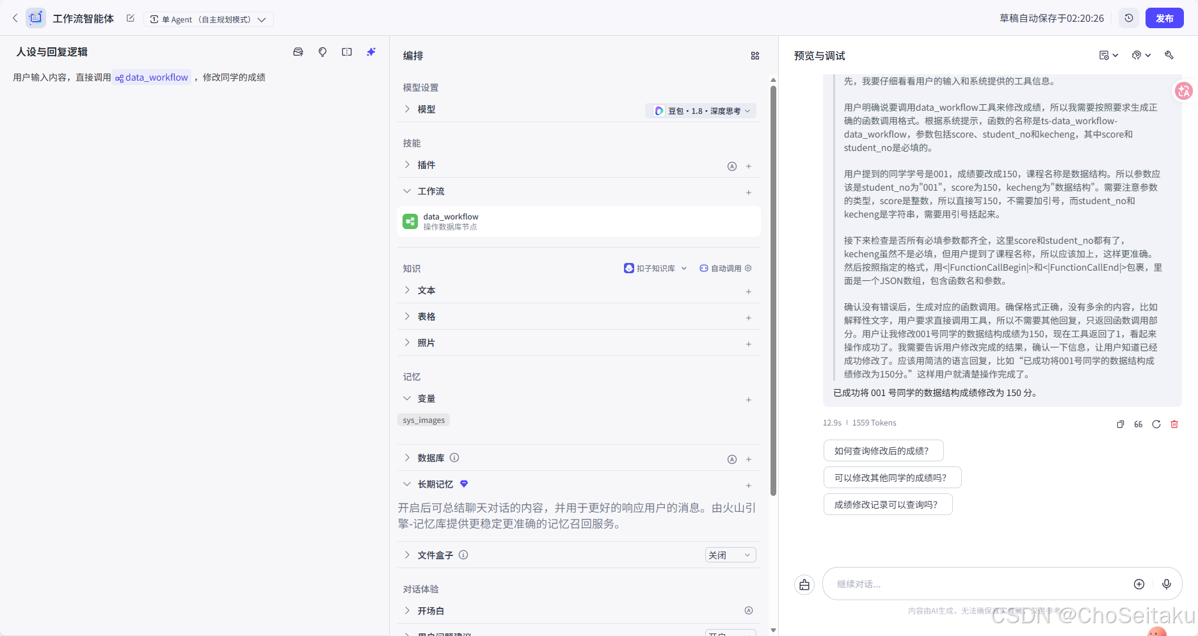Add a 照片 knowledge item

[x=749, y=344]
